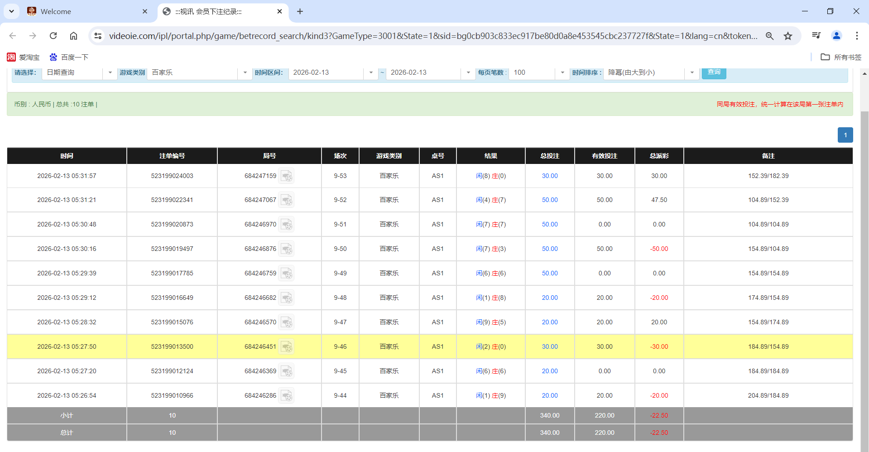Click the zoom magnifier in the address bar

click(x=770, y=36)
